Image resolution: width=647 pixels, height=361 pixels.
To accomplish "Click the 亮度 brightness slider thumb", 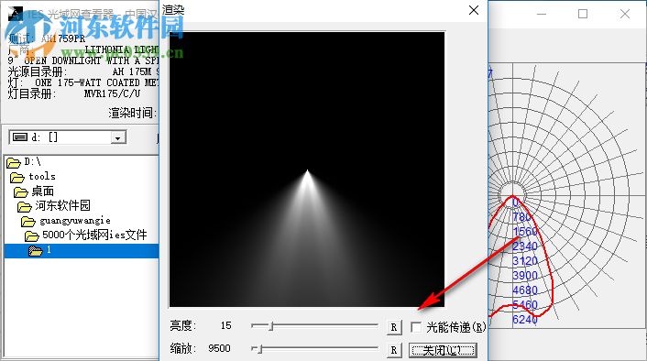I will [271, 326].
